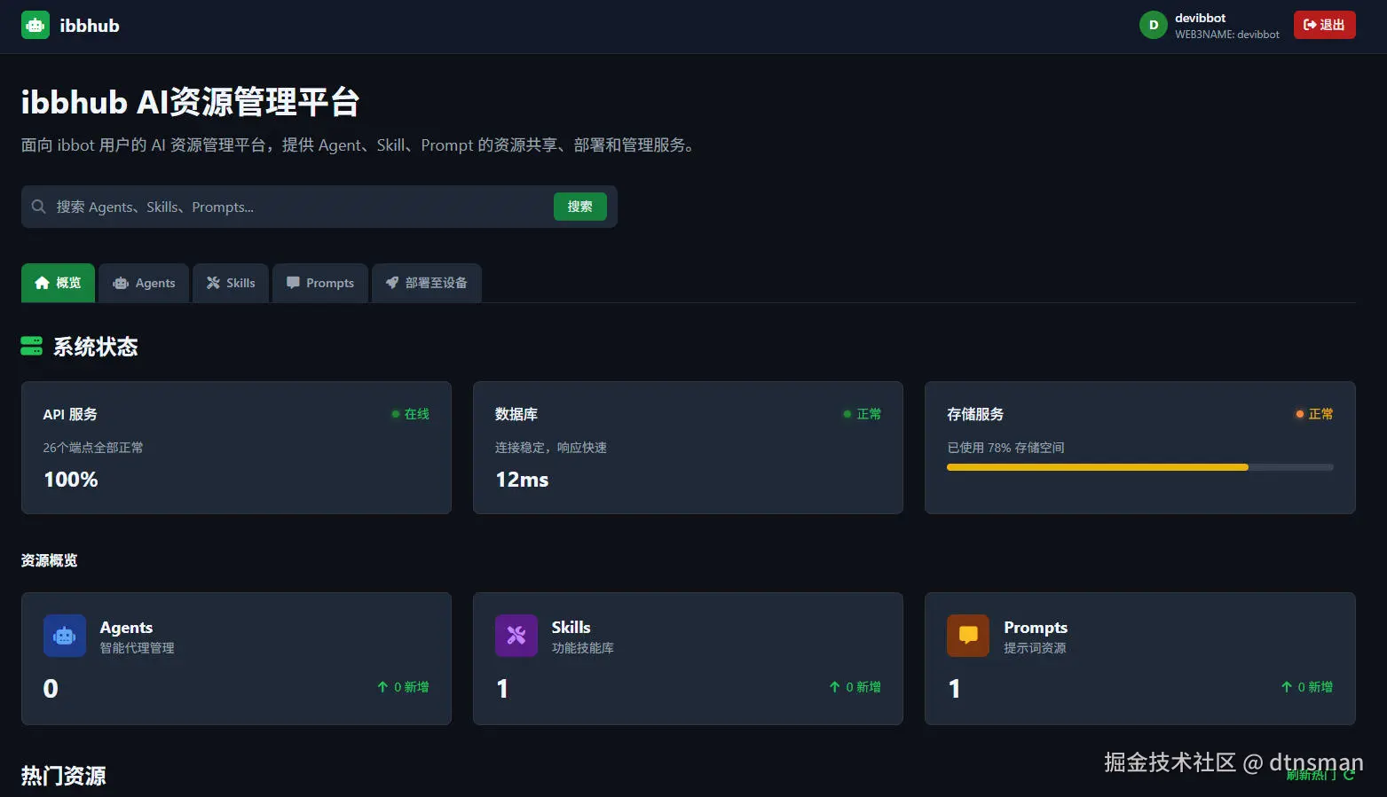This screenshot has width=1387, height=797.
Task: Click the green D avatar icon
Action: pos(1152,25)
